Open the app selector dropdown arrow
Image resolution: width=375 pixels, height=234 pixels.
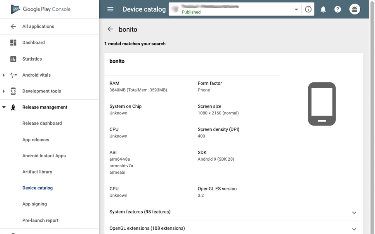[x=296, y=9]
